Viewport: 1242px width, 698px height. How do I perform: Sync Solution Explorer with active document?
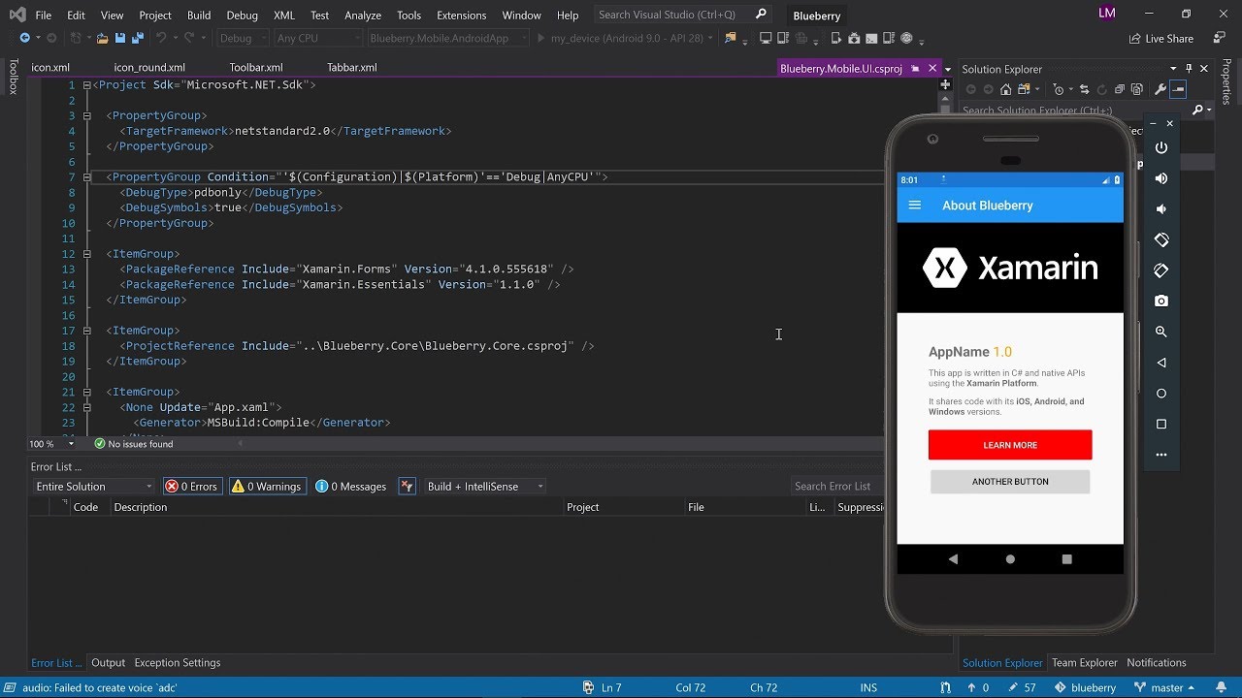1085,89
